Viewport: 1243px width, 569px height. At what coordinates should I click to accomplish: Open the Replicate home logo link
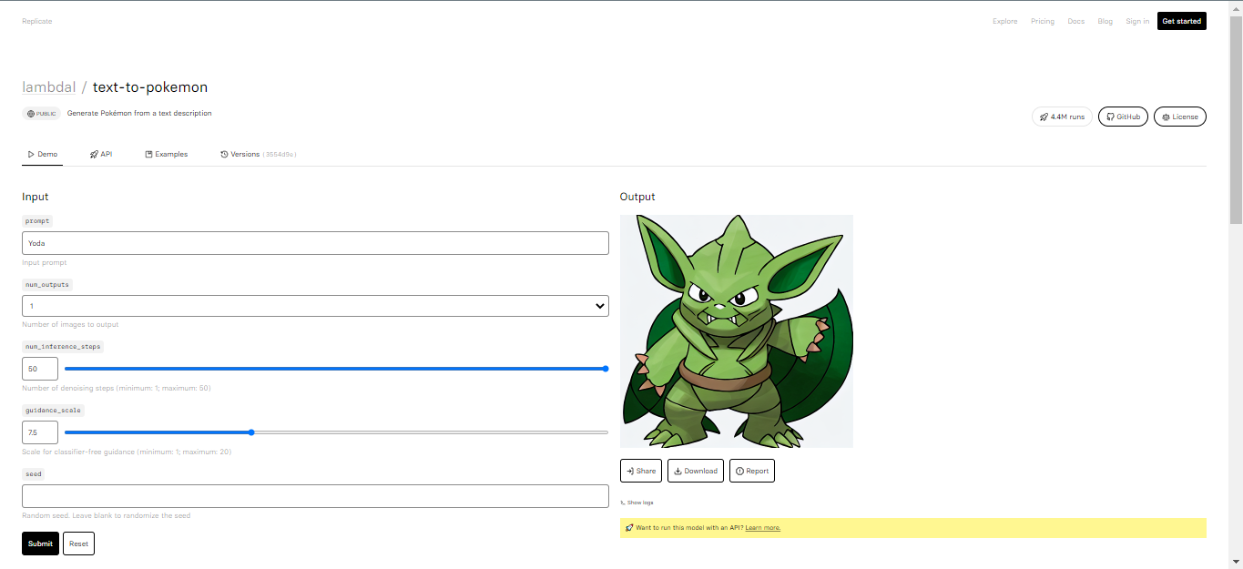click(37, 21)
